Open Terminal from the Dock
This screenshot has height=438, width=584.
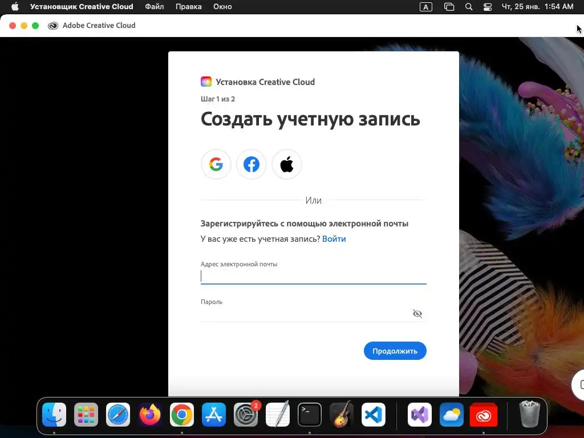pyautogui.click(x=310, y=415)
